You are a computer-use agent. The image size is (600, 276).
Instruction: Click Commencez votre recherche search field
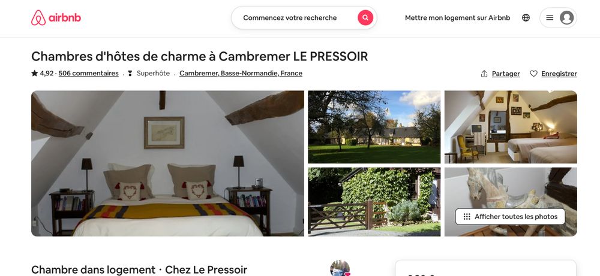[x=290, y=17]
